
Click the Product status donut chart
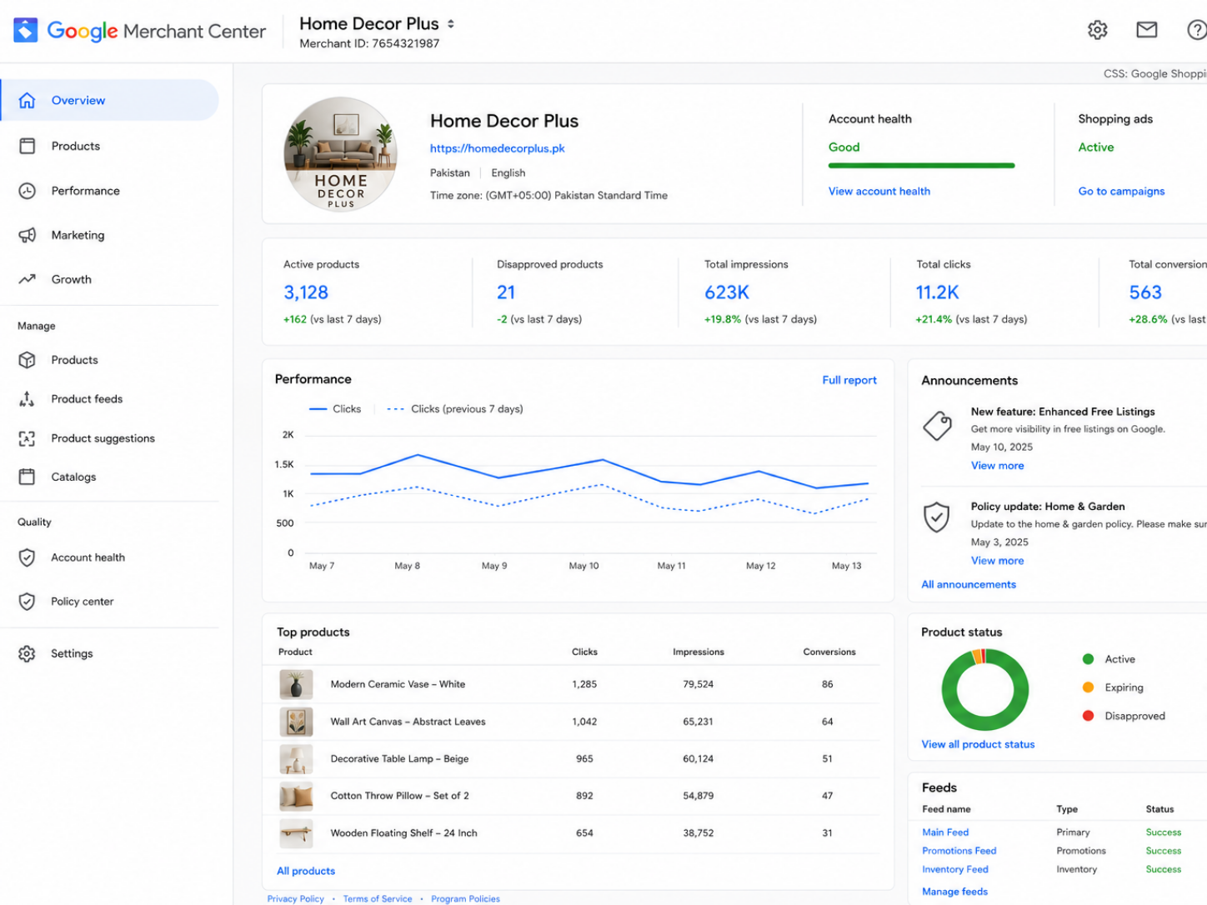tap(984, 690)
